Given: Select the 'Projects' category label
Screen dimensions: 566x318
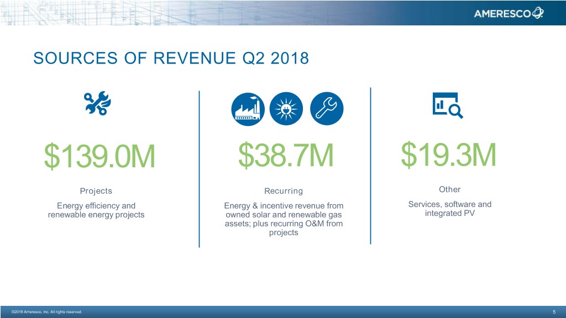Looking at the screenshot, I should click(96, 191).
